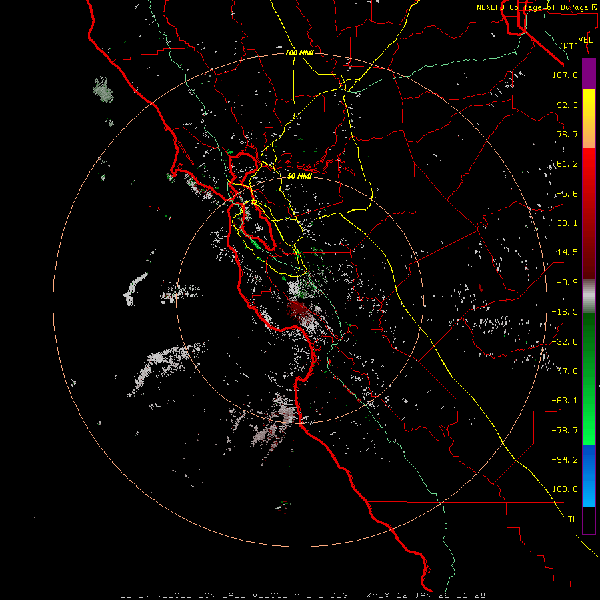Screen dimensions: 600x600
Task: Pick the gray near-zero segment of the color bar
Action: [589, 295]
